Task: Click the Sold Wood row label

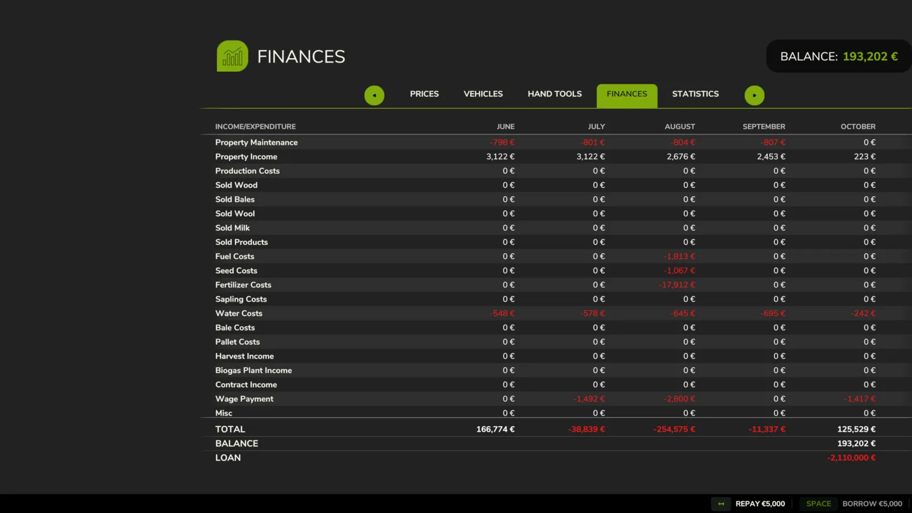Action: click(237, 185)
